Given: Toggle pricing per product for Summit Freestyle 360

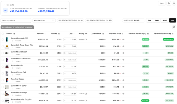Looking at the screenshot, I should point(86,39).
